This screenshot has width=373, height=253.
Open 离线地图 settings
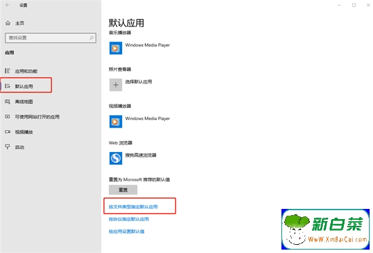pyautogui.click(x=24, y=102)
